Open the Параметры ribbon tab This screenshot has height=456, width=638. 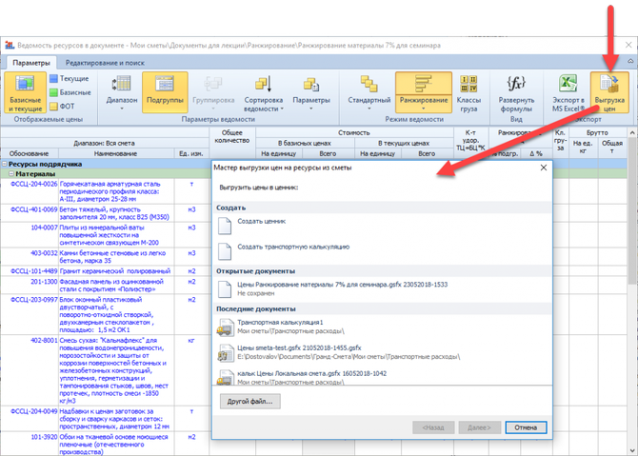click(31, 62)
